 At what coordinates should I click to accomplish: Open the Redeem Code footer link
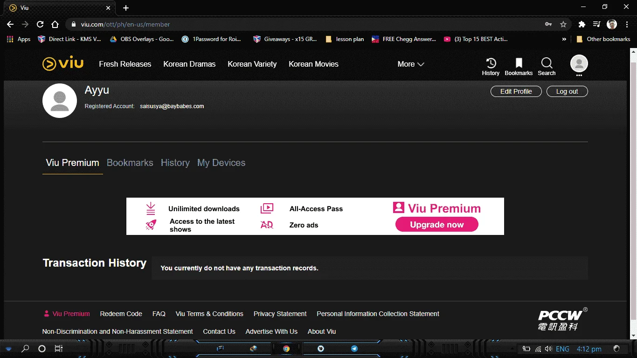[121, 314]
